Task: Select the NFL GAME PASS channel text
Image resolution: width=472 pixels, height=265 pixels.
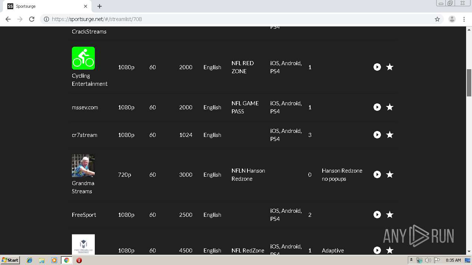Action: click(245, 107)
